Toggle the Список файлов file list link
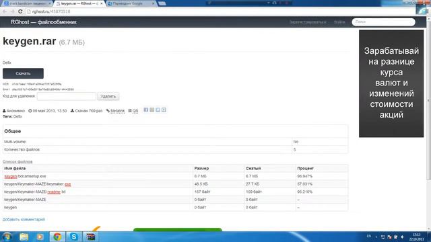 [18, 161]
